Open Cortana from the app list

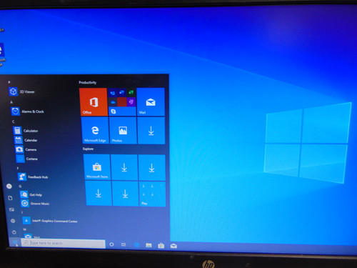[27, 159]
